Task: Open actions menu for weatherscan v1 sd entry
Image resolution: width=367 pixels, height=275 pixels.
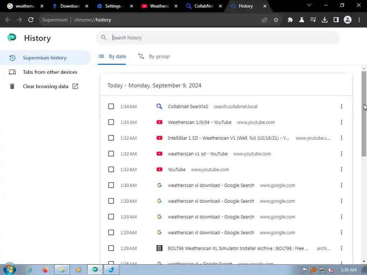Action: (x=342, y=154)
